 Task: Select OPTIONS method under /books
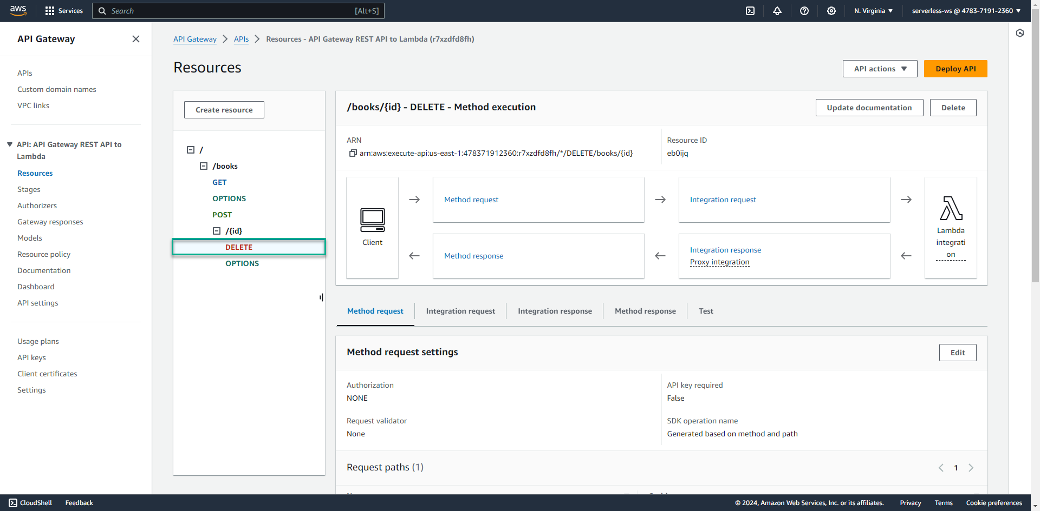[229, 198]
